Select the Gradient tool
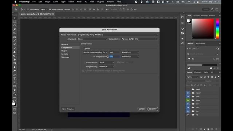The image size is (233, 131). (15, 63)
